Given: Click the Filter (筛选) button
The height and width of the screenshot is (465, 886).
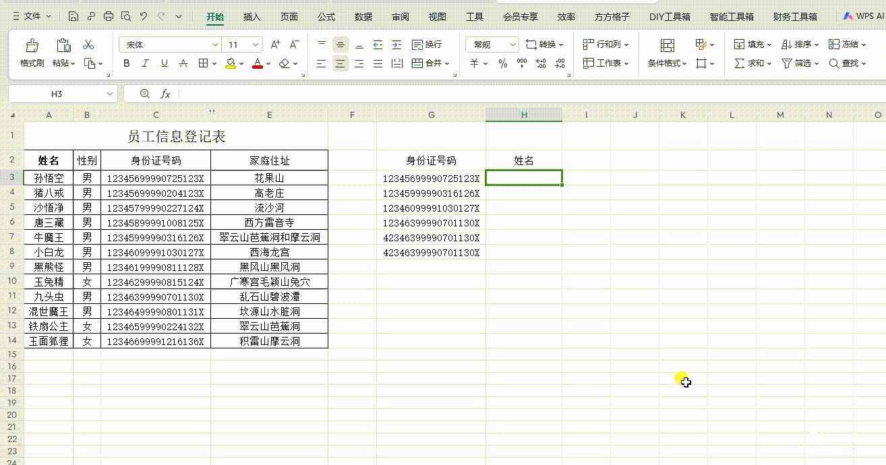Looking at the screenshot, I should point(800,63).
